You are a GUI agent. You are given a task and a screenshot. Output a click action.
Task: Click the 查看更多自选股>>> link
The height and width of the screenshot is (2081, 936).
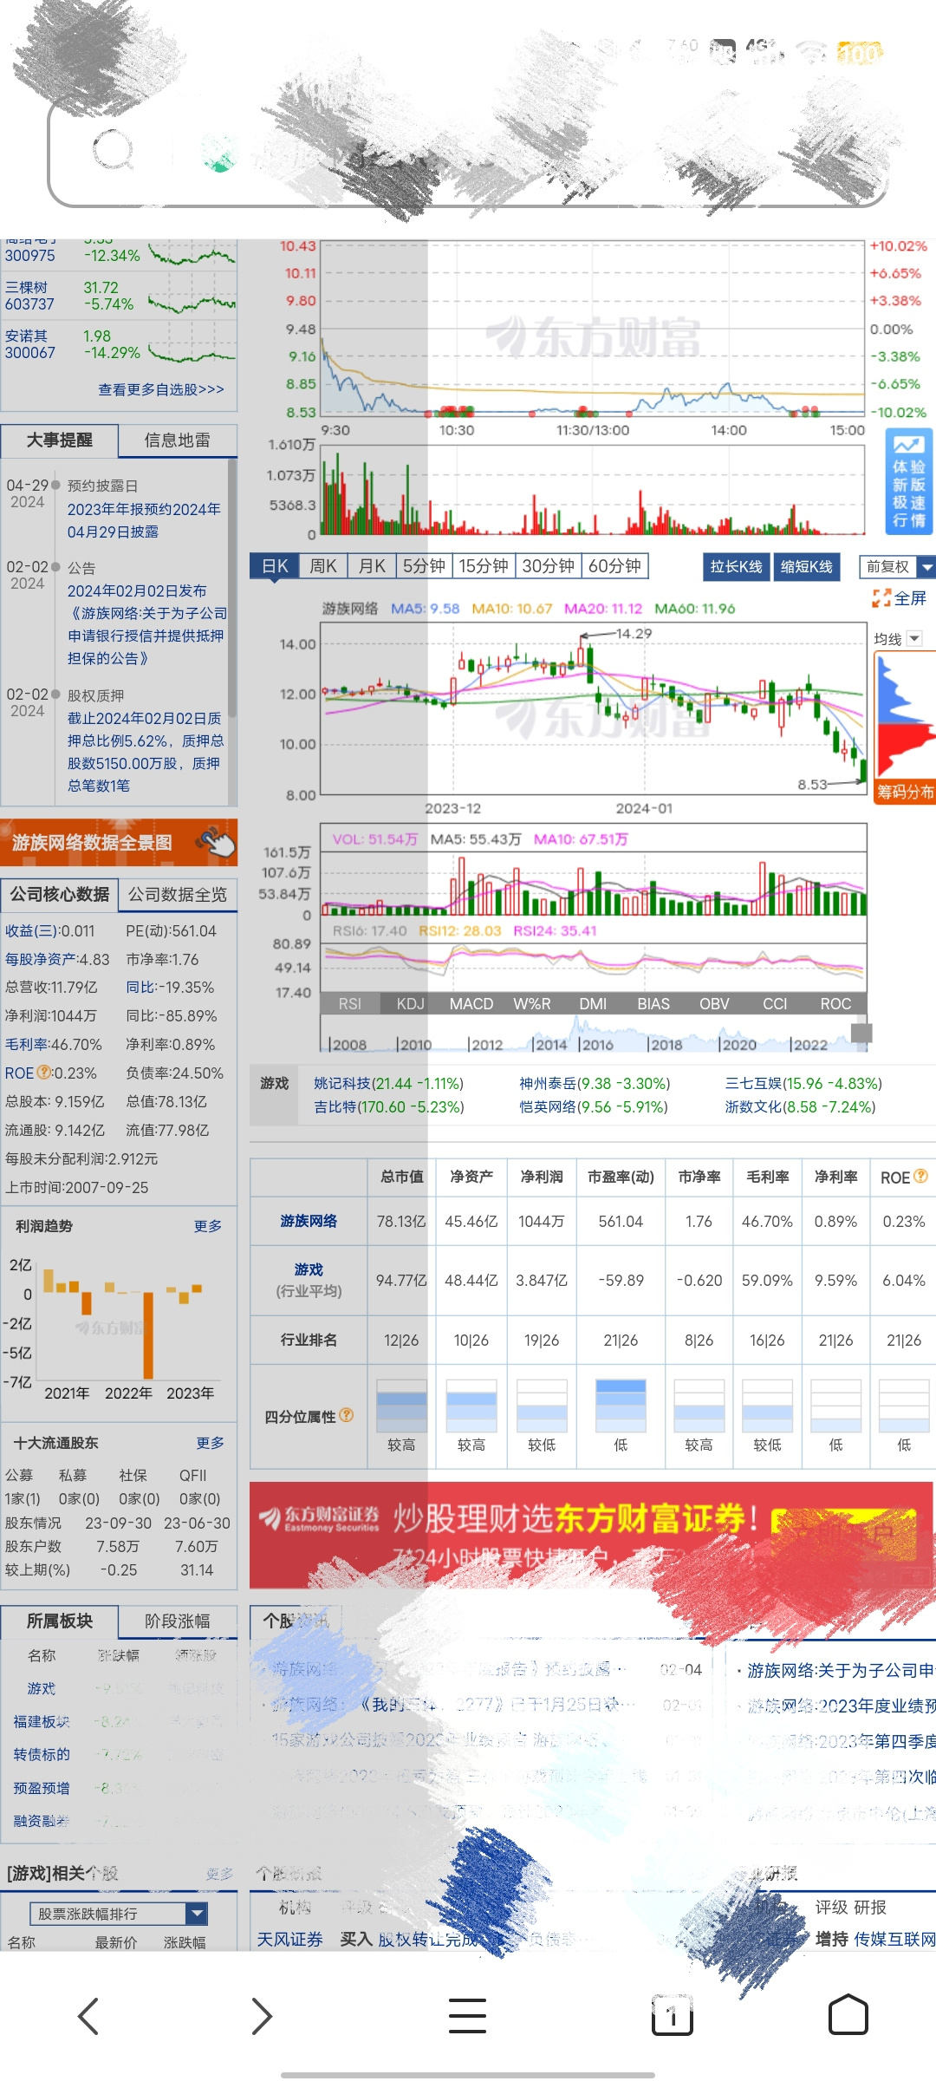click(x=161, y=389)
